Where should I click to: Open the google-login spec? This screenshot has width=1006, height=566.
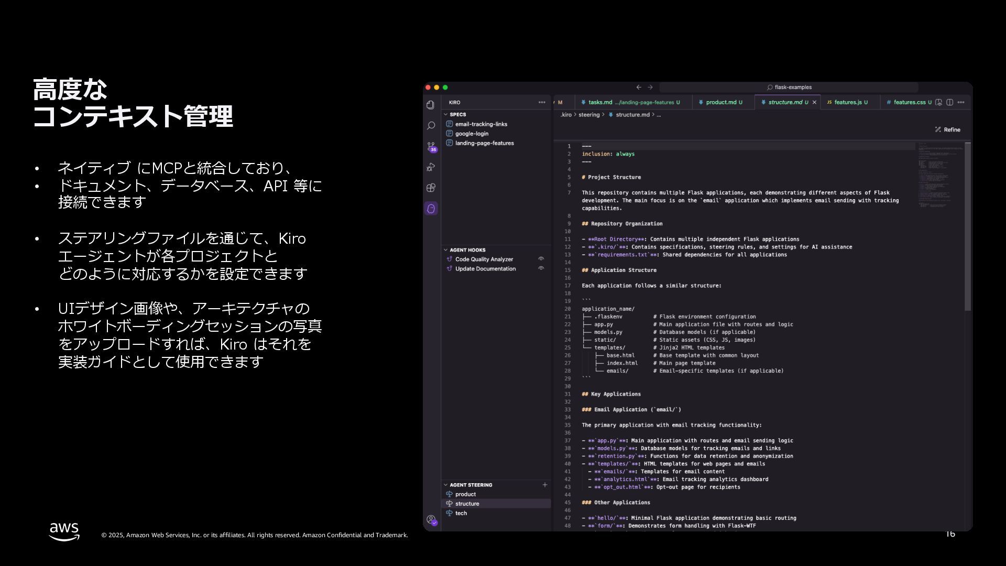click(x=496, y=134)
